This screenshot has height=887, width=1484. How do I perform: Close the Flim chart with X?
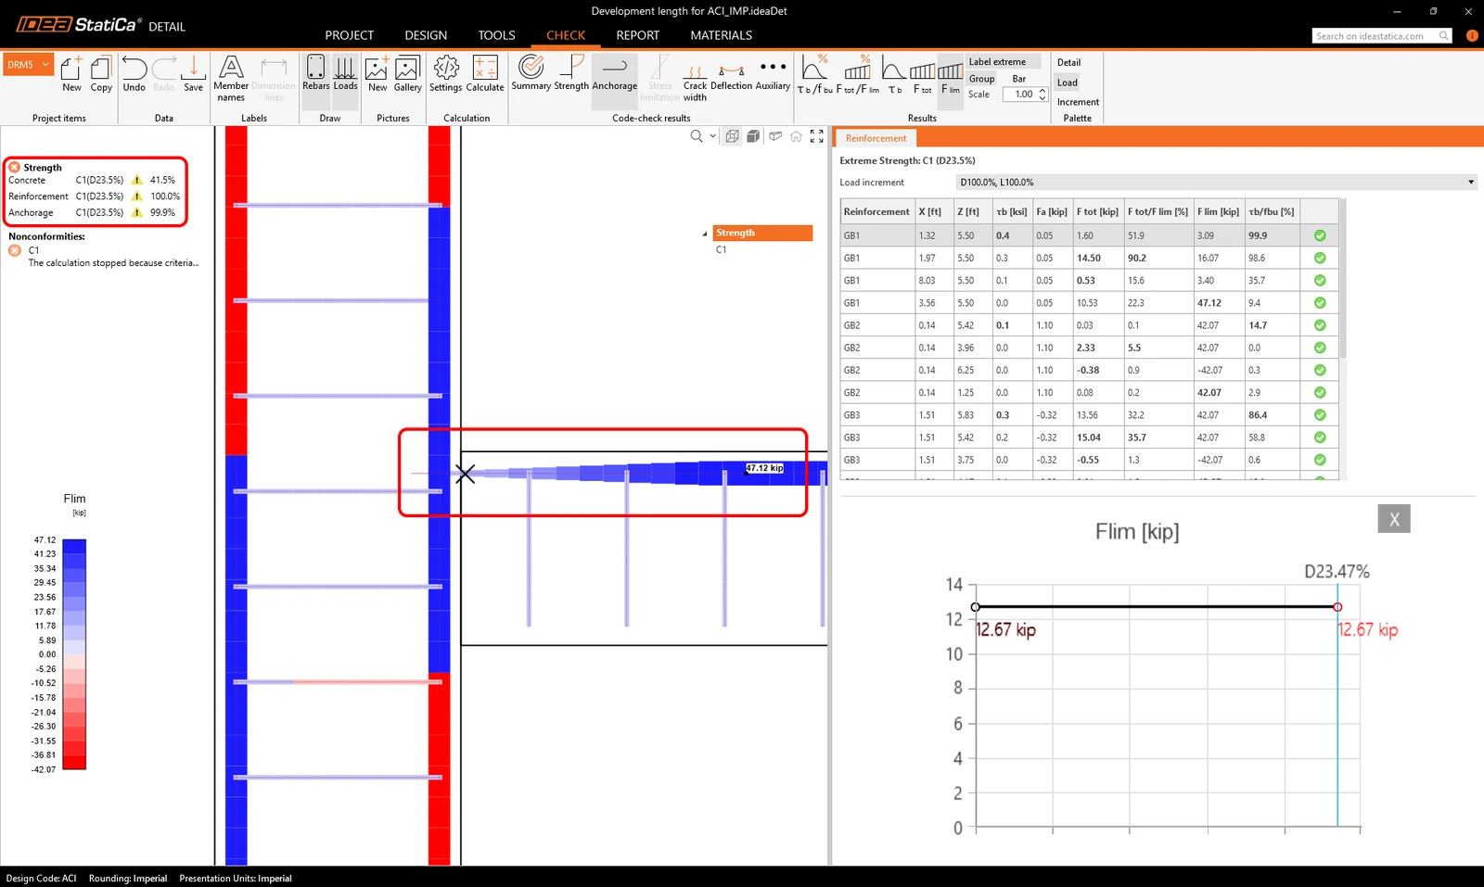pyautogui.click(x=1394, y=519)
